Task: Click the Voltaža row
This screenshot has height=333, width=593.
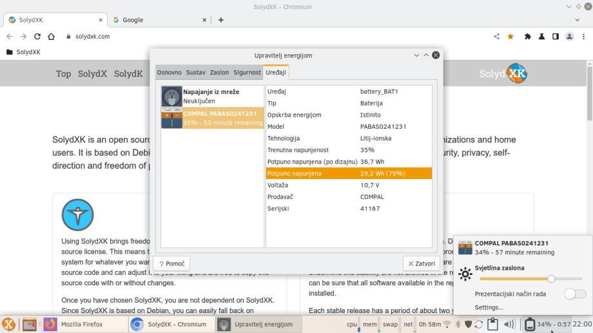Action: (x=349, y=185)
